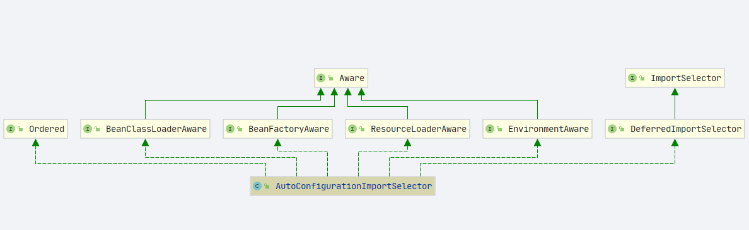Viewport: 749px width, 230px height.
Task: Select the Aware interface node
Action: tap(341, 78)
